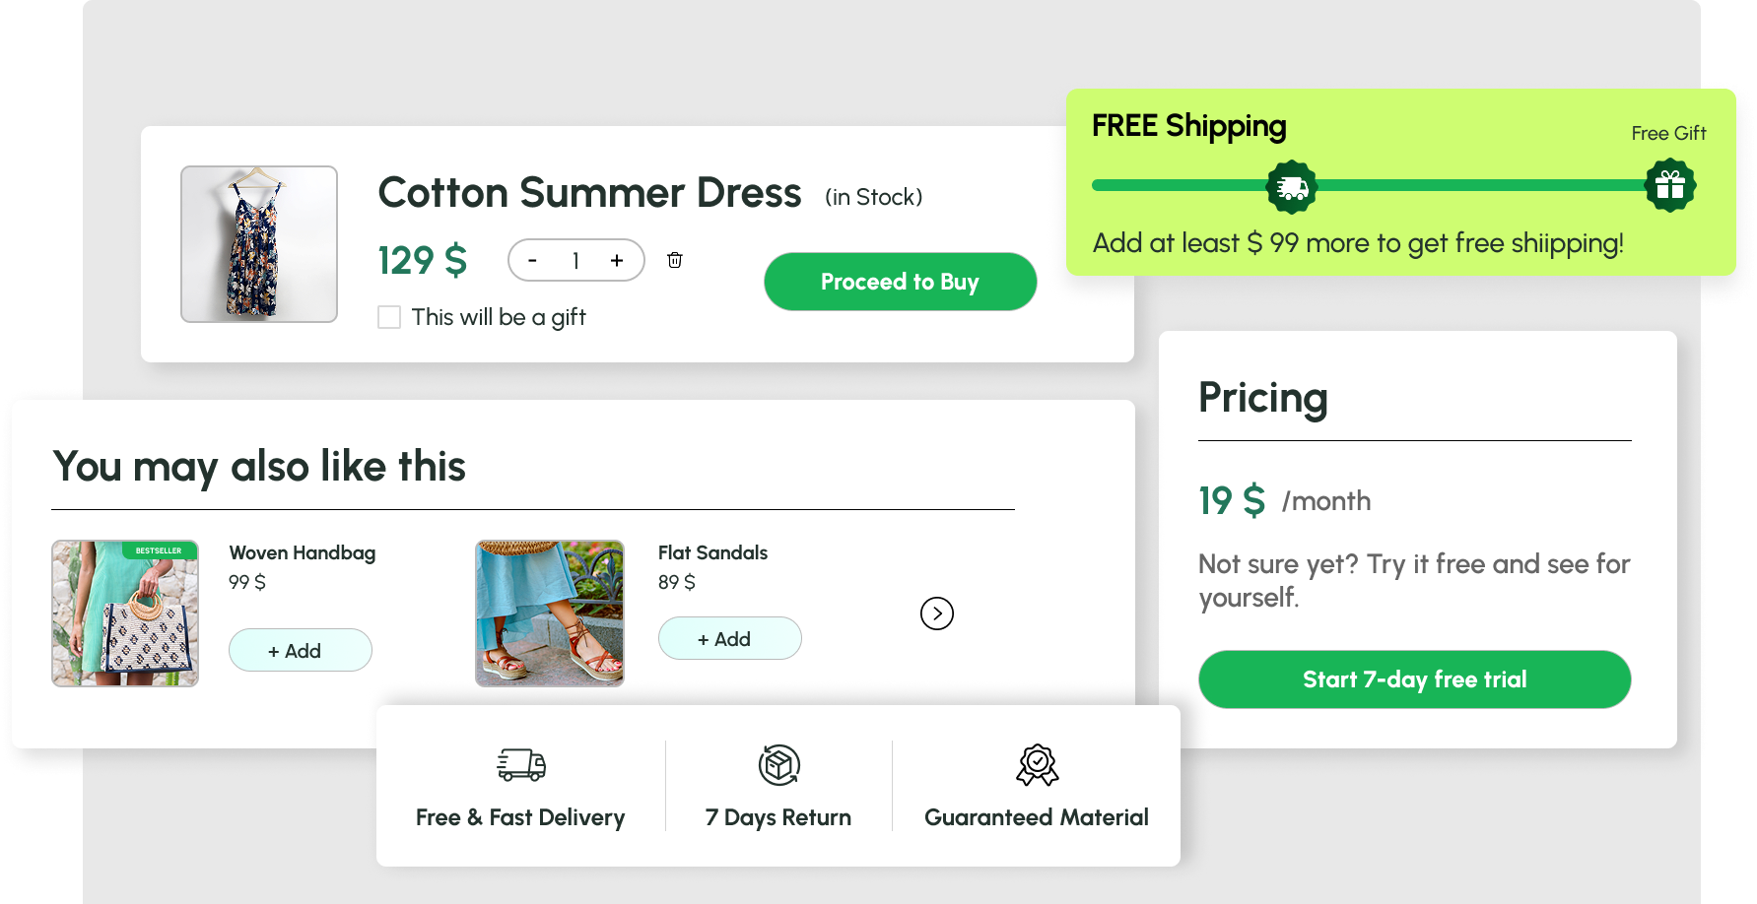Show next recommended products with arrow

[936, 613]
